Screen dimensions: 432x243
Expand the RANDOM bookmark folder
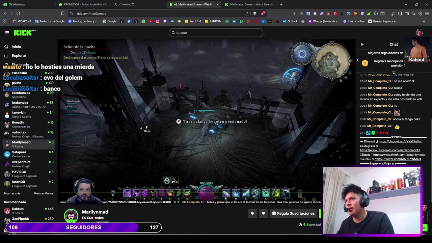click(x=213, y=21)
